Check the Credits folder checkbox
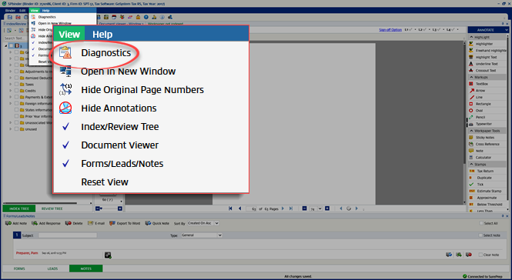The image size is (512, 280). point(16,91)
